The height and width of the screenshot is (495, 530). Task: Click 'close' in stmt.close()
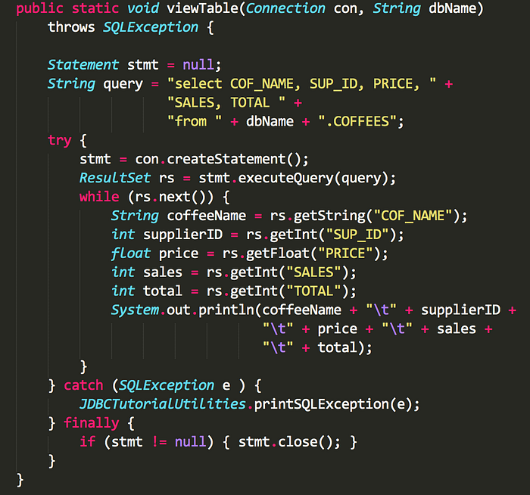point(298,442)
